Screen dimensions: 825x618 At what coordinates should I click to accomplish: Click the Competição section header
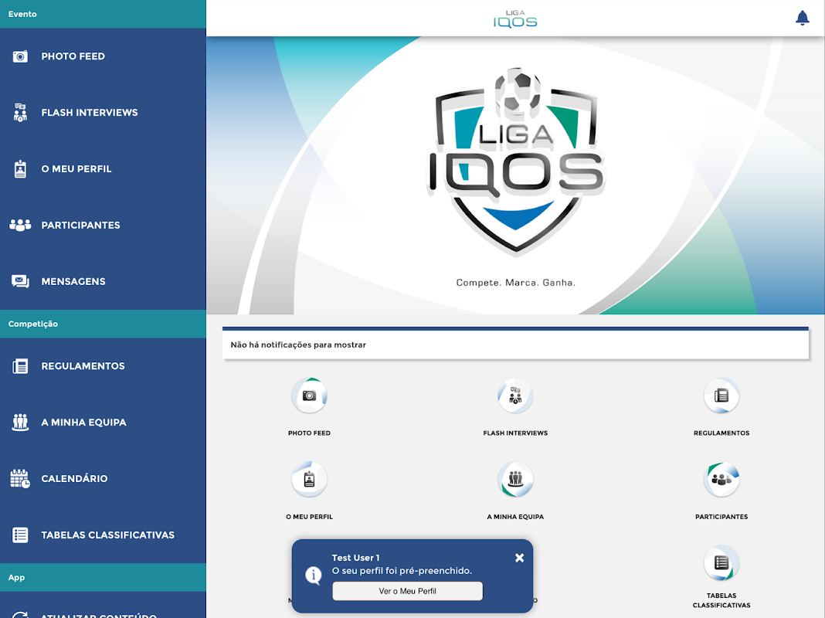click(x=104, y=324)
